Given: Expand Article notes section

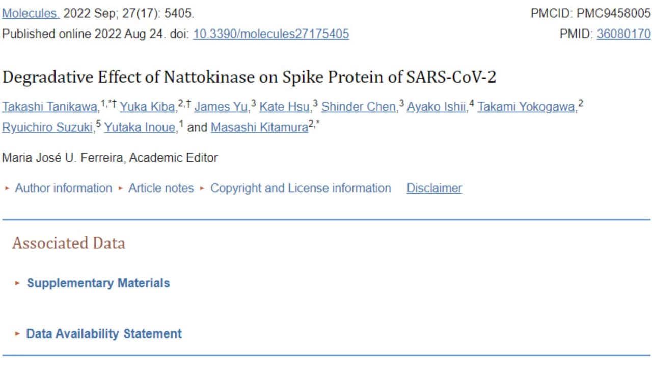Looking at the screenshot, I should [161, 188].
